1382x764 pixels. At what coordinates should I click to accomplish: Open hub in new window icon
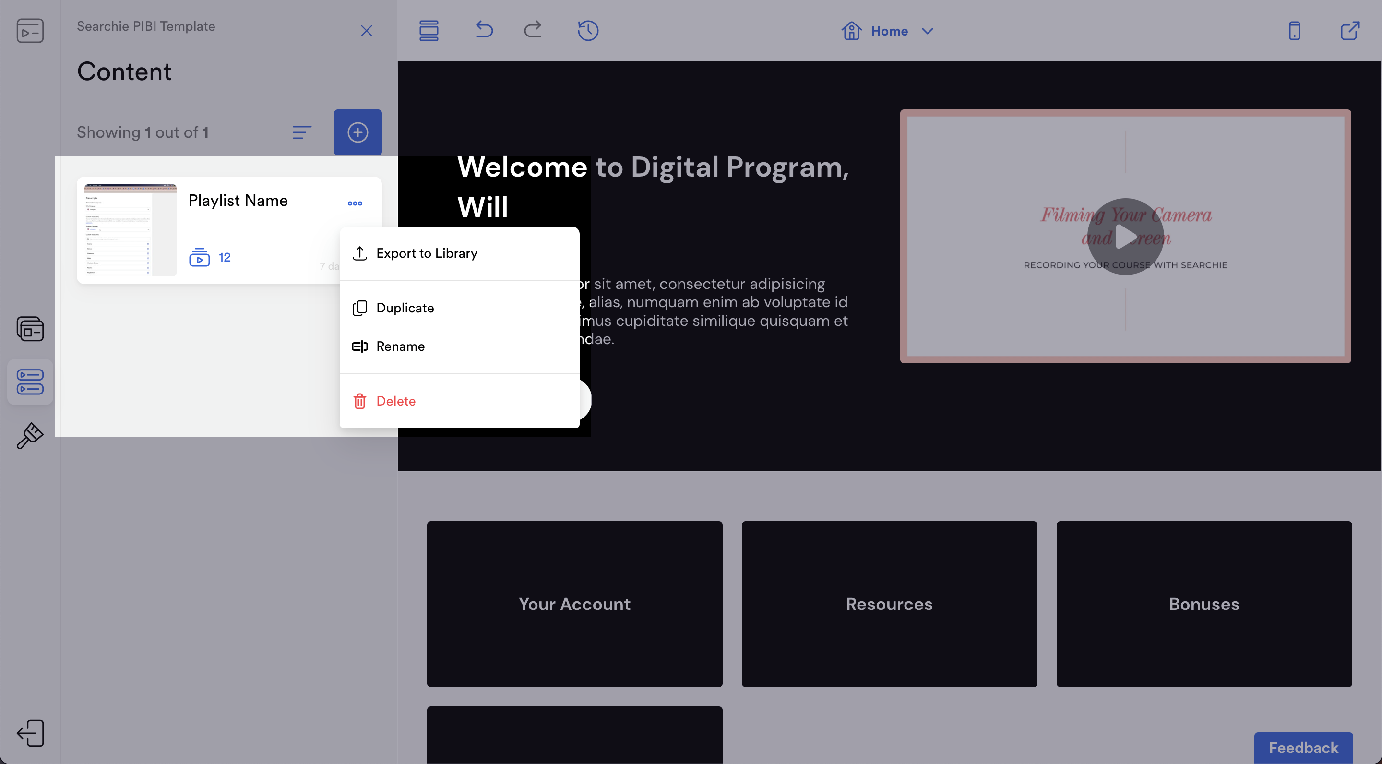coord(1350,31)
